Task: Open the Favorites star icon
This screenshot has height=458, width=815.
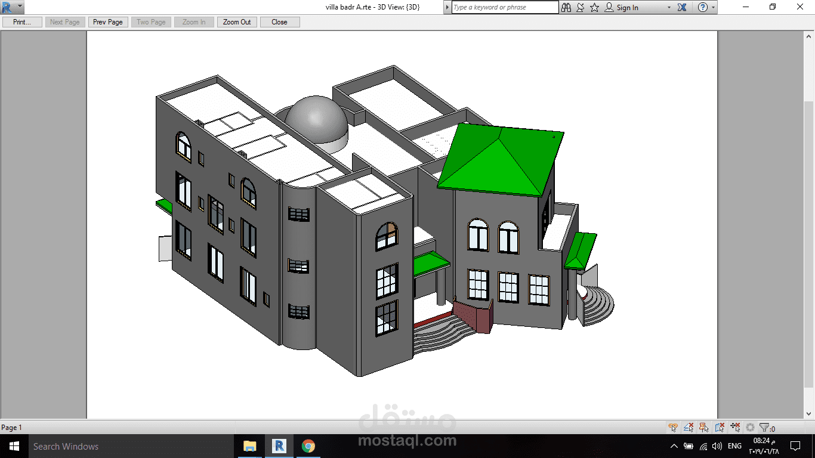Action: [x=594, y=7]
